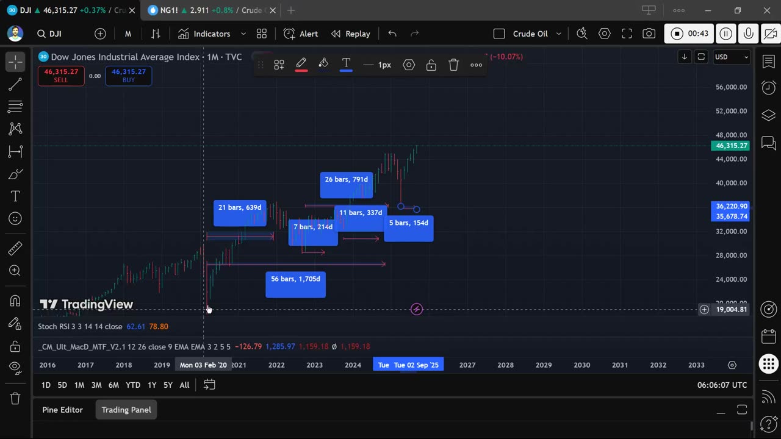This screenshot has height=439, width=781.
Task: Activate the zoom in tool
Action: [15, 271]
